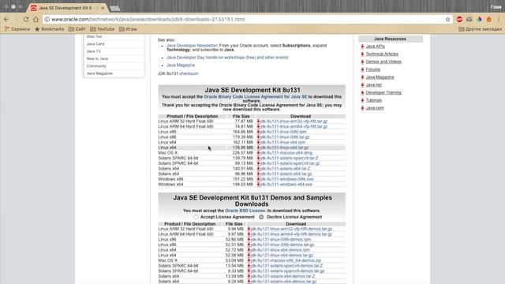
Task: Go back using browser back arrow
Action: coord(6,19)
